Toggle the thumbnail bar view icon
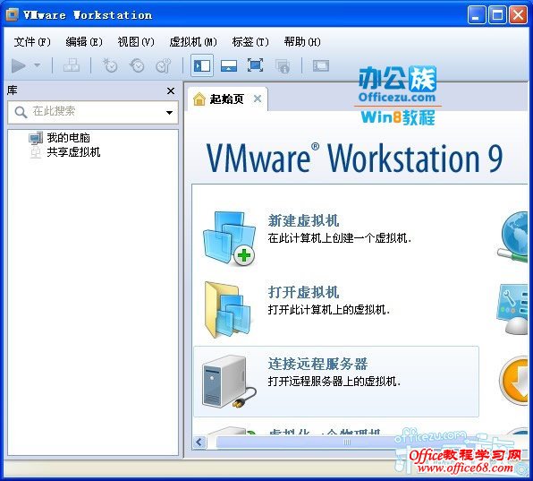The height and width of the screenshot is (481, 533). point(229,65)
